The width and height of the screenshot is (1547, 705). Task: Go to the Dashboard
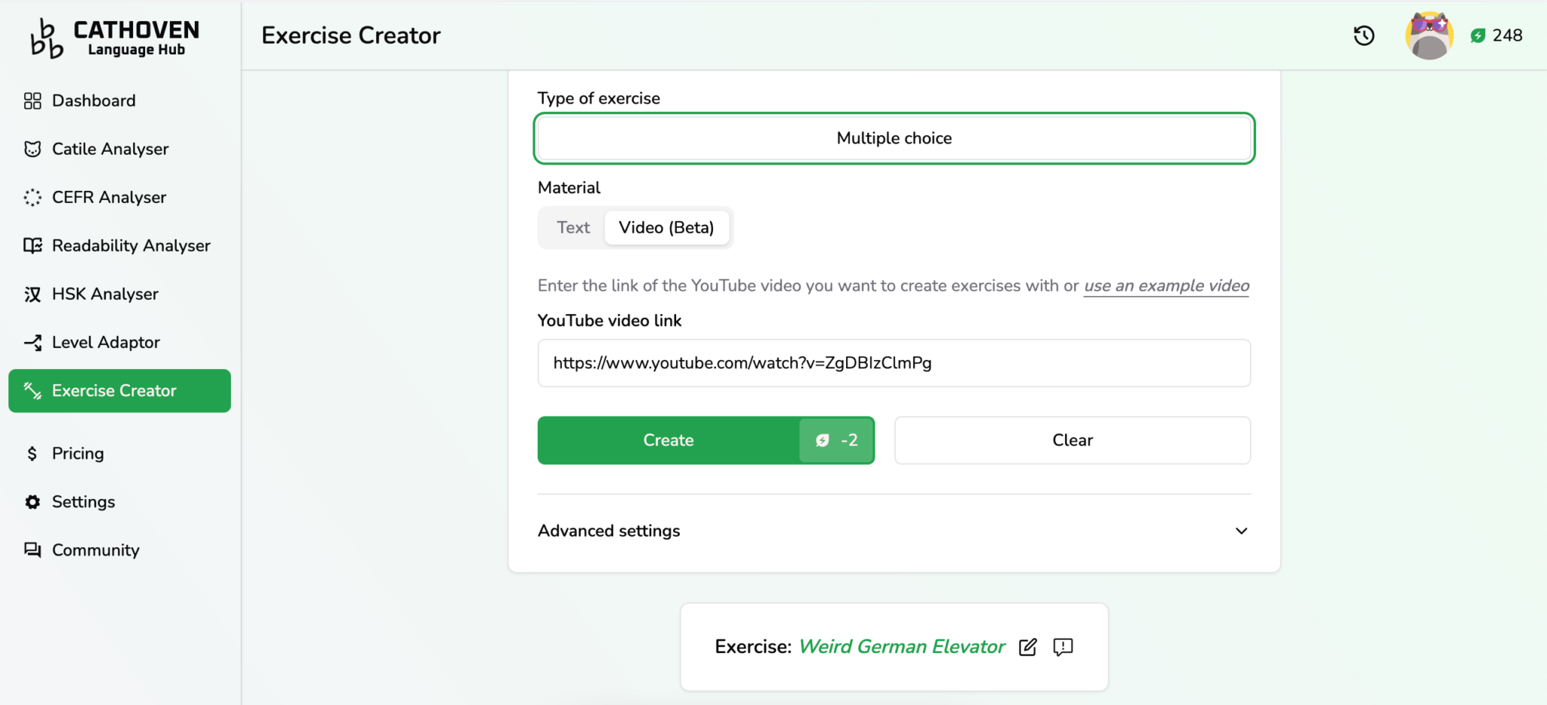click(94, 100)
